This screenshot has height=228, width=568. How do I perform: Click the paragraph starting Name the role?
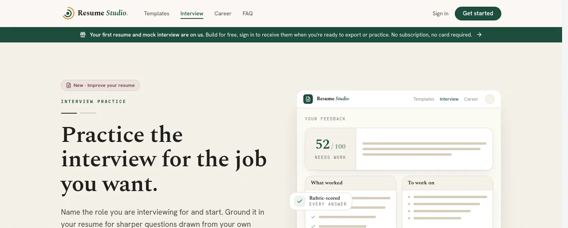click(163, 218)
